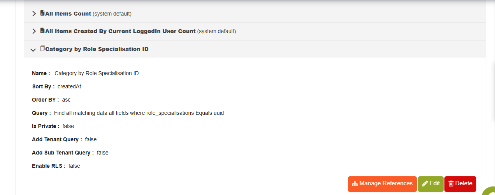Click the pencil icon on Edit button
495x195 pixels.
point(425,184)
